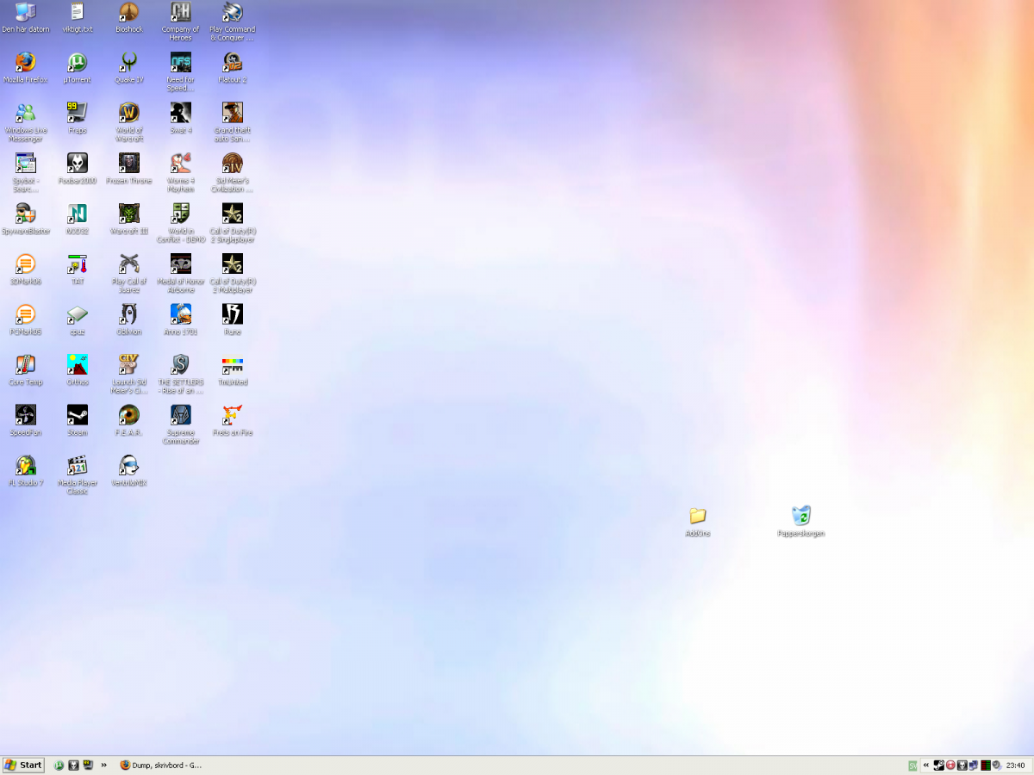Click the 23:40 taskbar clock
The image size is (1034, 775).
(1016, 765)
